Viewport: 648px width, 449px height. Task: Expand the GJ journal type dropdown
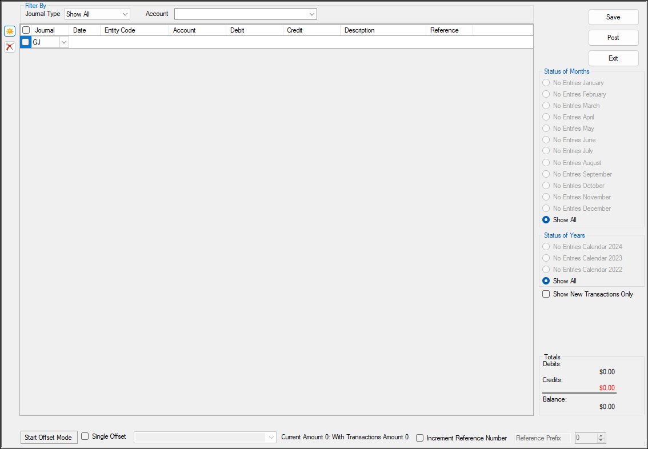(x=63, y=41)
